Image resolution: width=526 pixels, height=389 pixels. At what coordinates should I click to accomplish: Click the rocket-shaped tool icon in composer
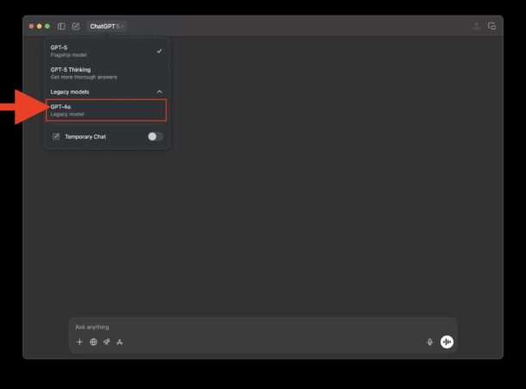pyautogui.click(x=106, y=342)
